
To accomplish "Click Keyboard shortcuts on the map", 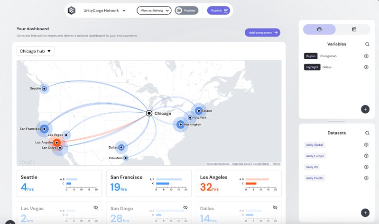I will click(218, 164).
